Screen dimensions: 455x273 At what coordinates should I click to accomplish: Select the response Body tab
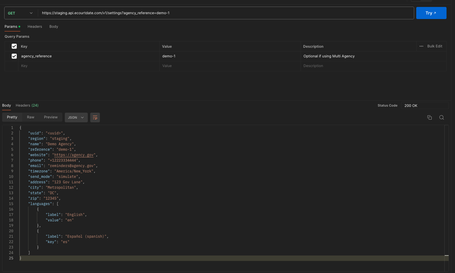click(6, 105)
